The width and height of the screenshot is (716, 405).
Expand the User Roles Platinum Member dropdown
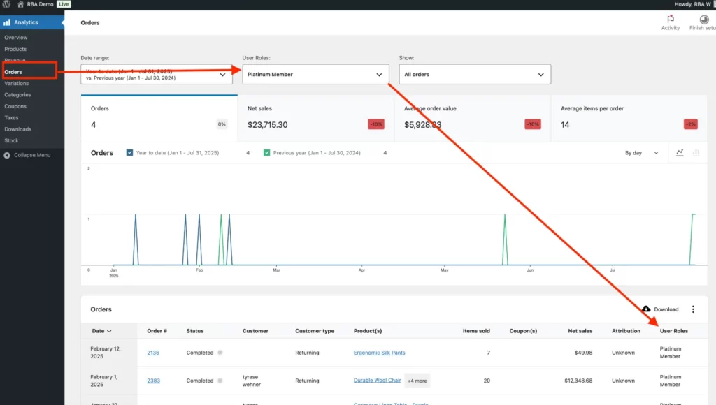point(315,74)
